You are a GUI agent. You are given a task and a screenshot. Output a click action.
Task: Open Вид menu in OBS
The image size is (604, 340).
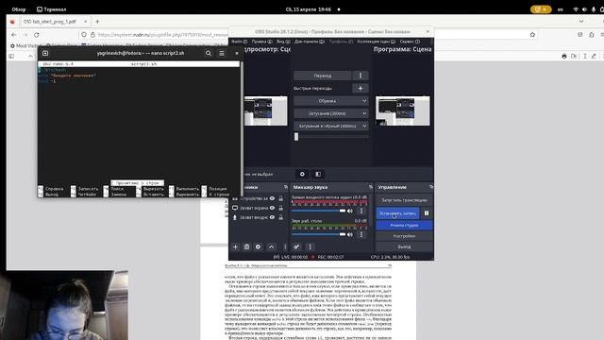point(283,42)
